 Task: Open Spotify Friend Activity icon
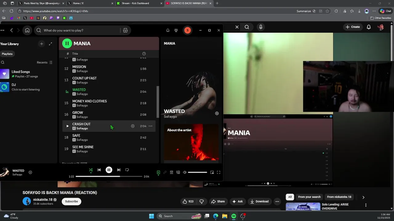point(176,30)
